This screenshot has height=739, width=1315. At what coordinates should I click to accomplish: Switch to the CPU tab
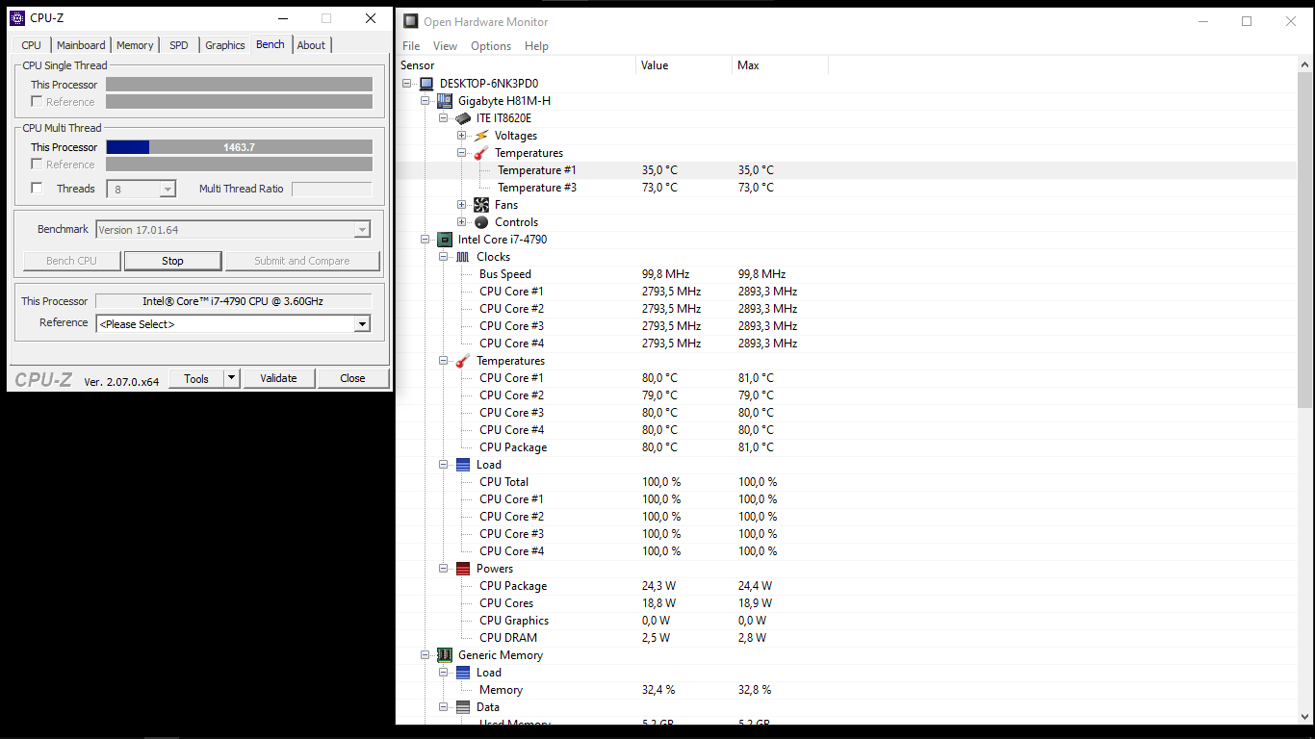tap(32, 45)
